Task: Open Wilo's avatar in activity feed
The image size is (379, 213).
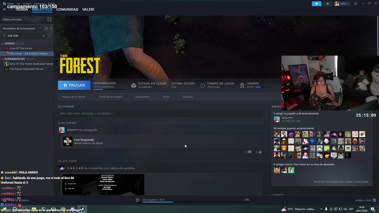Action: point(62,130)
